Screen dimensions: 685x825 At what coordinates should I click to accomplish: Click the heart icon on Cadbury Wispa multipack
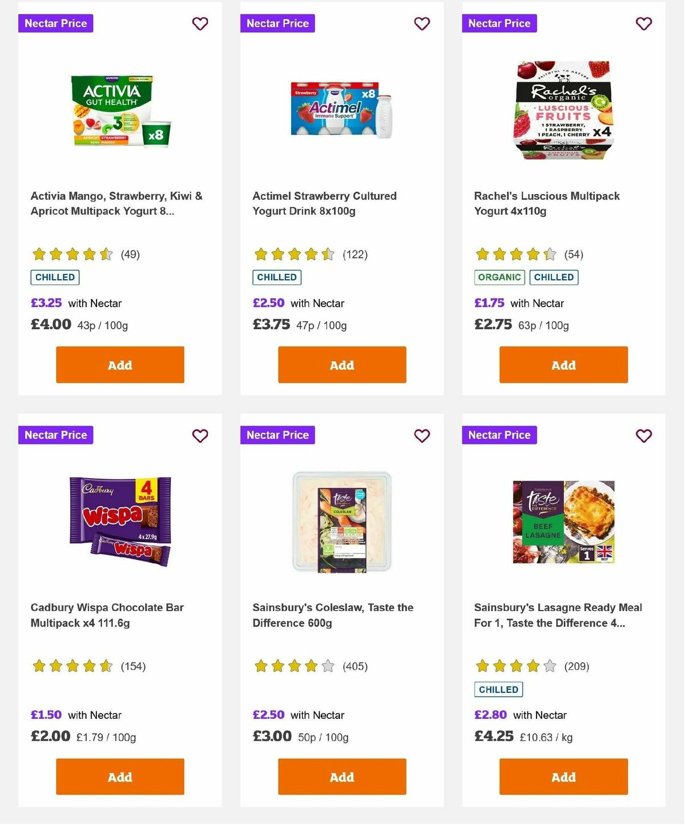[200, 435]
